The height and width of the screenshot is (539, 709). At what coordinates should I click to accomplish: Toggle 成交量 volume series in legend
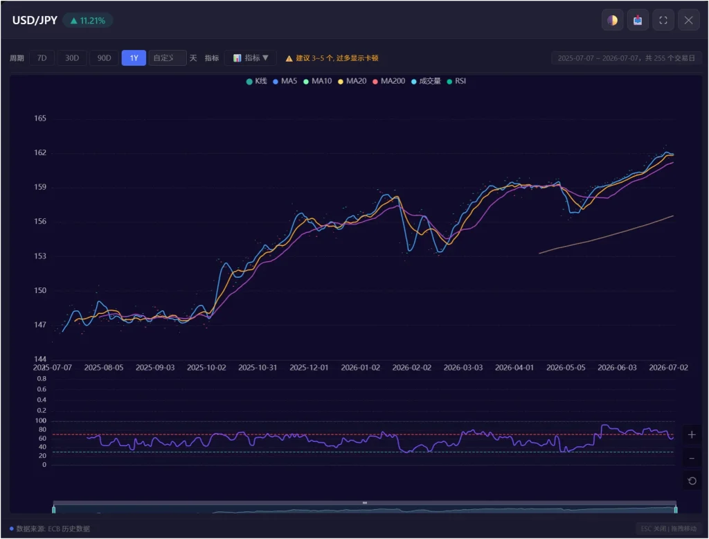426,82
